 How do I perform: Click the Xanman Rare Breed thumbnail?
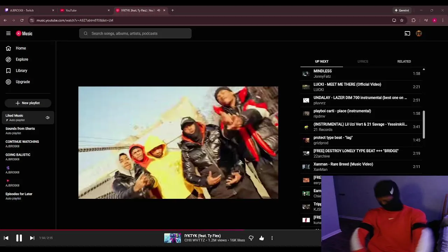click(306, 167)
